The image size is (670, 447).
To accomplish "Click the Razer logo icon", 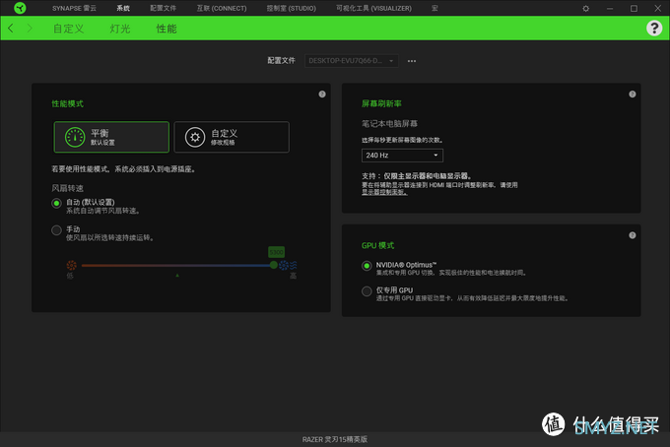I will click(x=20, y=8).
